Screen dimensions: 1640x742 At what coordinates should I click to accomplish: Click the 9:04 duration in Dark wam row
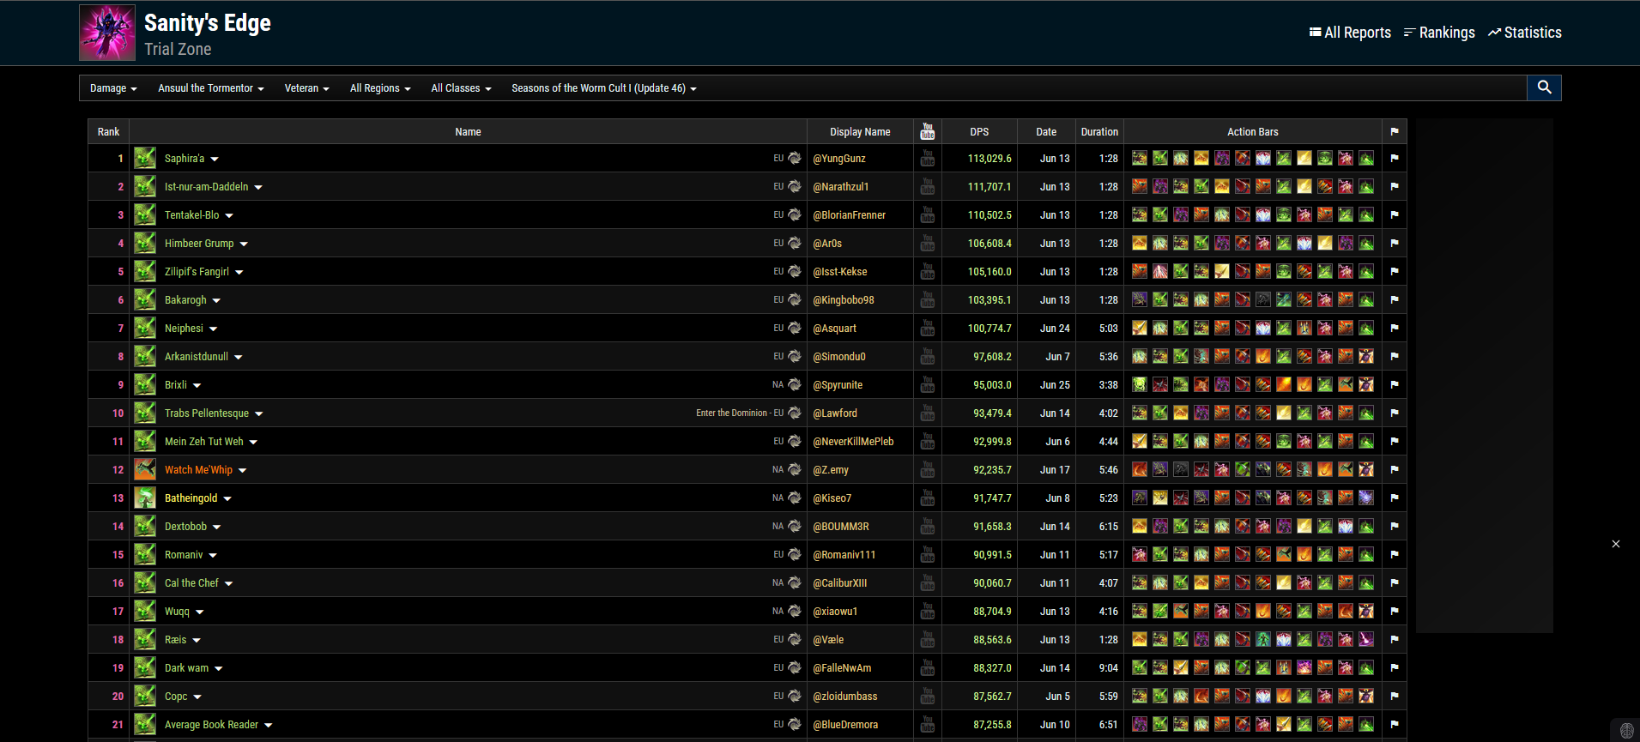pyautogui.click(x=1109, y=668)
